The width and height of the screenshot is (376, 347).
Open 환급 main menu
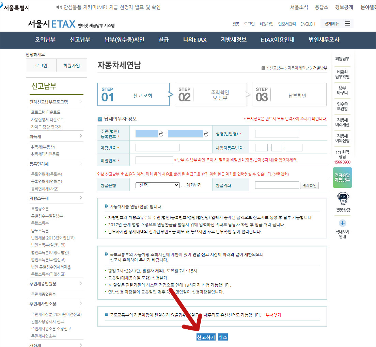pos(163,39)
